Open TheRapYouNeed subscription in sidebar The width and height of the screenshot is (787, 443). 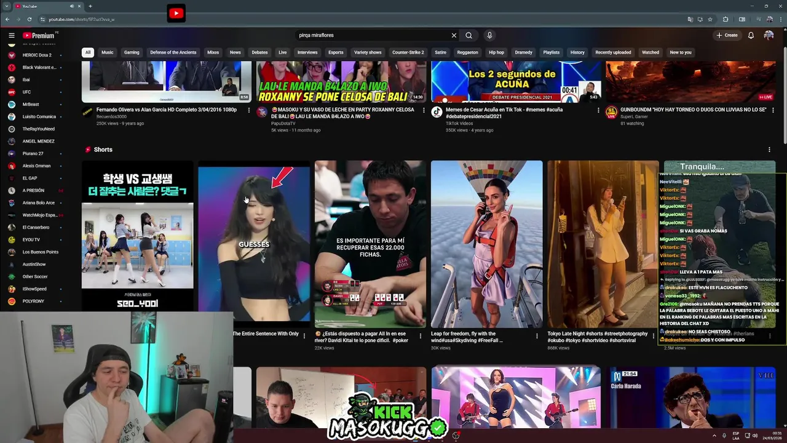(39, 129)
